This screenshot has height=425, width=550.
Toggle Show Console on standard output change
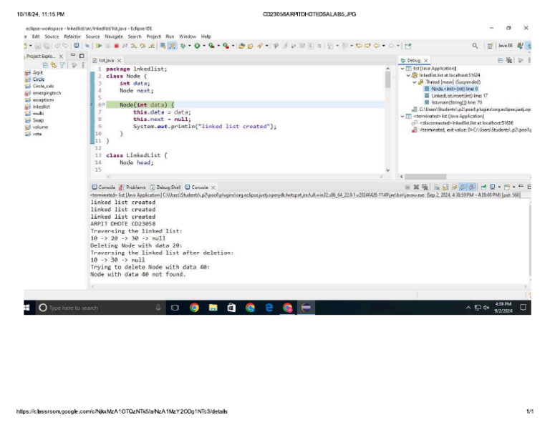coord(463,187)
